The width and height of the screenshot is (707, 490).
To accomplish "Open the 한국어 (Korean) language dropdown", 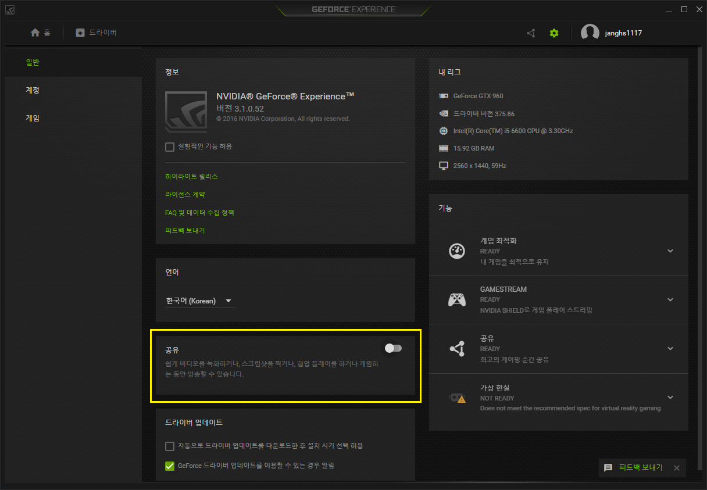I will coord(200,301).
